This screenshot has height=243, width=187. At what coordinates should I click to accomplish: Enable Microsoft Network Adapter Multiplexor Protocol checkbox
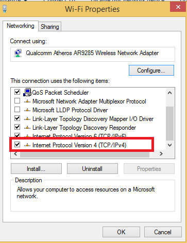tap(17, 101)
